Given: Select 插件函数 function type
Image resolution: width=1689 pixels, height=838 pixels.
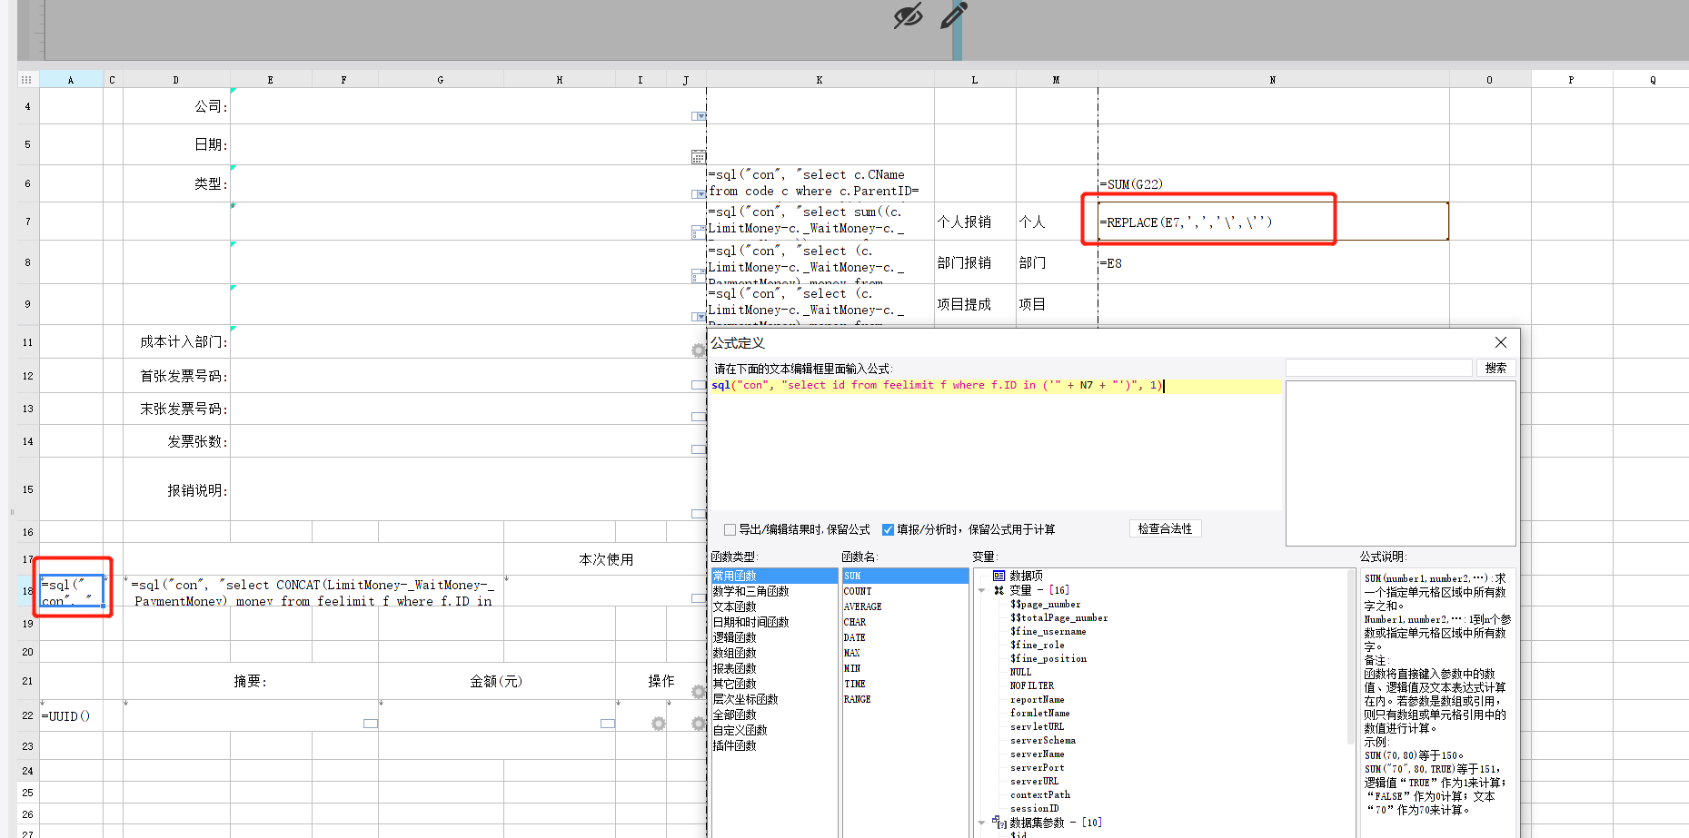Looking at the screenshot, I should coord(774,745).
